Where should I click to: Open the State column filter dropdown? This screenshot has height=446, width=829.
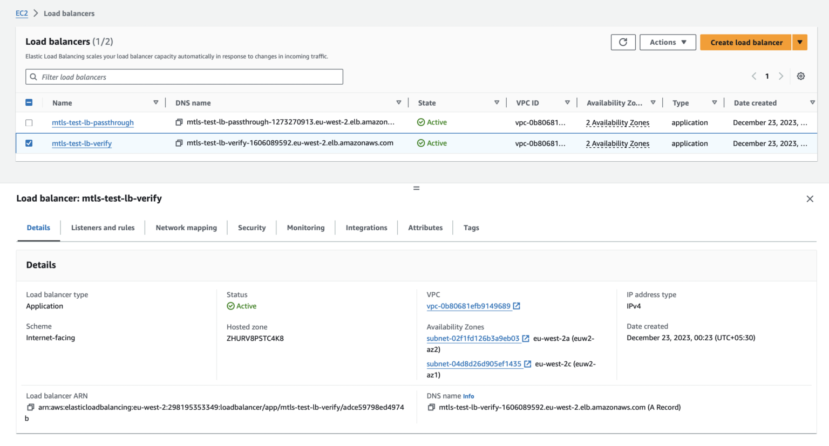tap(496, 102)
